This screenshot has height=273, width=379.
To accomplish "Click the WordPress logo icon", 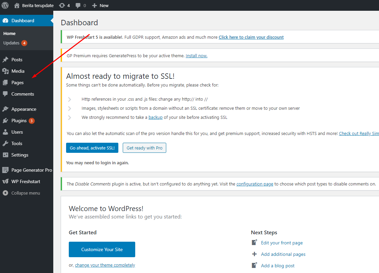I will [5, 5].
